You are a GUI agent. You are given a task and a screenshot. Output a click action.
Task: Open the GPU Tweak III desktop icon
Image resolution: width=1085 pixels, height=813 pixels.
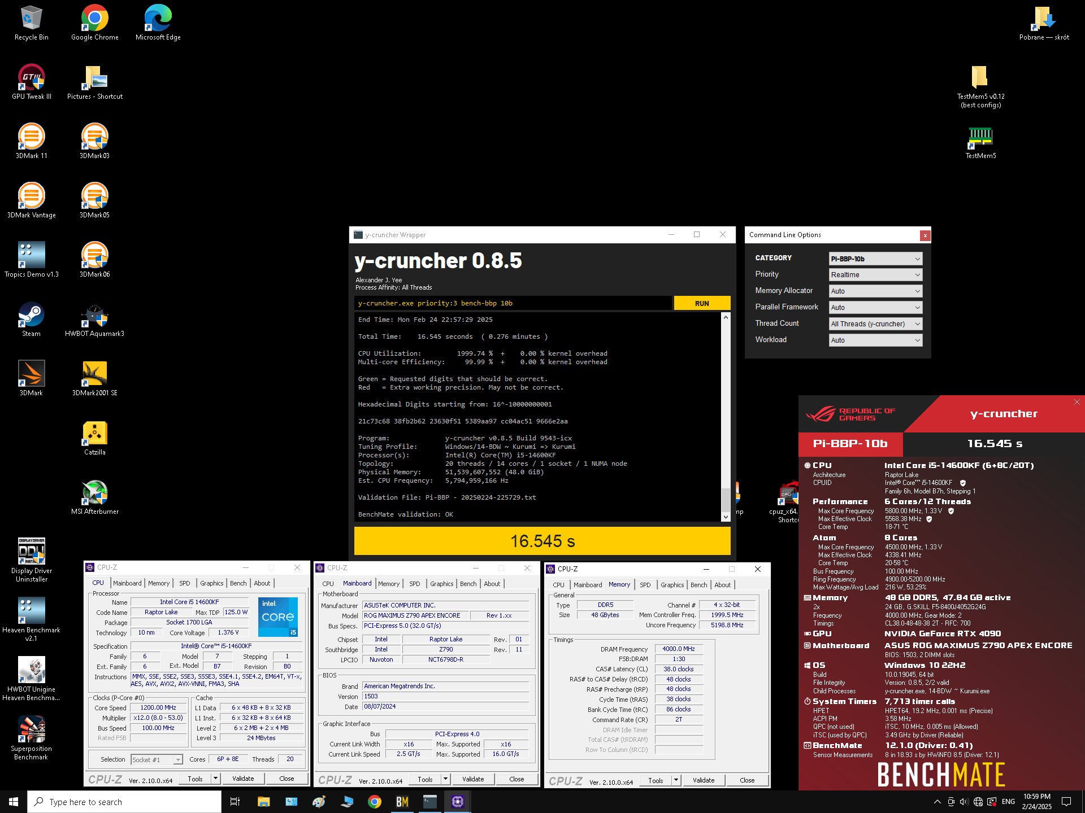point(31,83)
